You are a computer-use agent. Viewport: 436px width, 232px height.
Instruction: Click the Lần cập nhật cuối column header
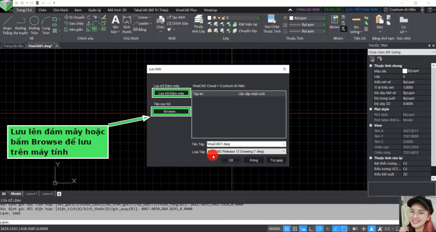pyautogui.click(x=261, y=94)
